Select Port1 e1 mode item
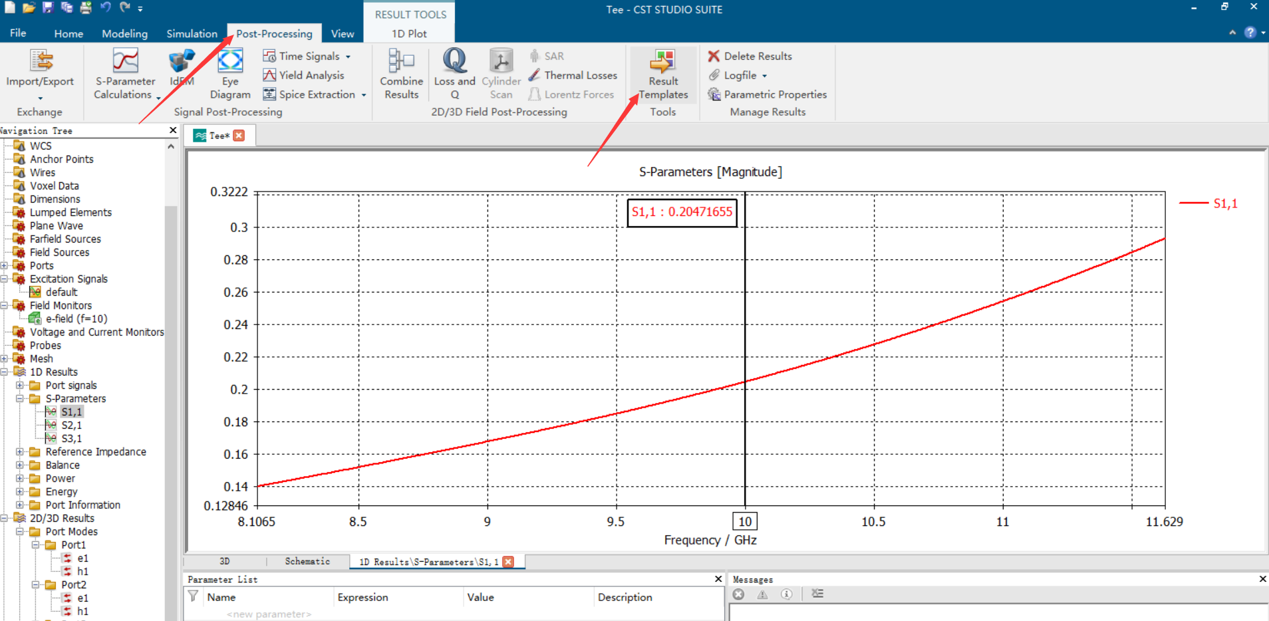 point(82,559)
